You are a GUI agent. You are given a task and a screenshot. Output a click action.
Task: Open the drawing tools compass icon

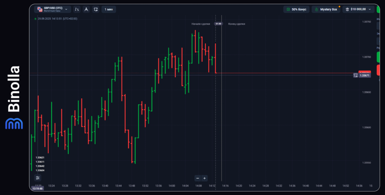86,9
